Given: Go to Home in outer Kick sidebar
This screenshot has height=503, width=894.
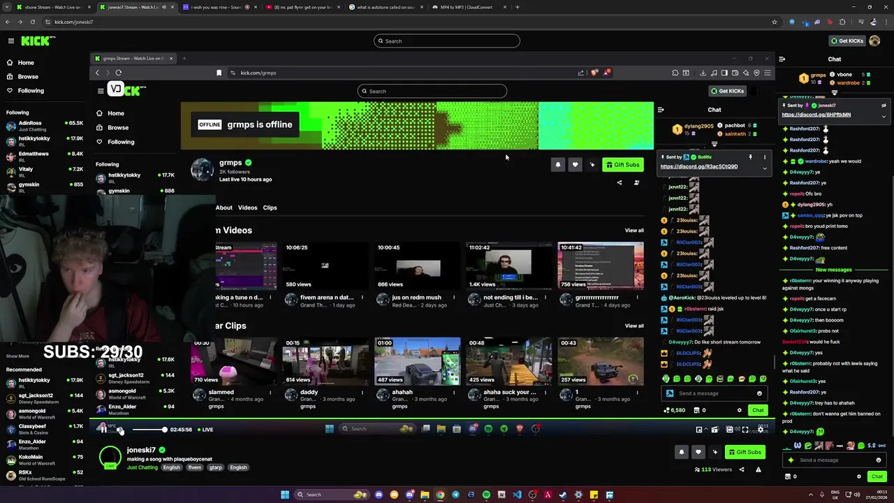Looking at the screenshot, I should click(x=26, y=63).
